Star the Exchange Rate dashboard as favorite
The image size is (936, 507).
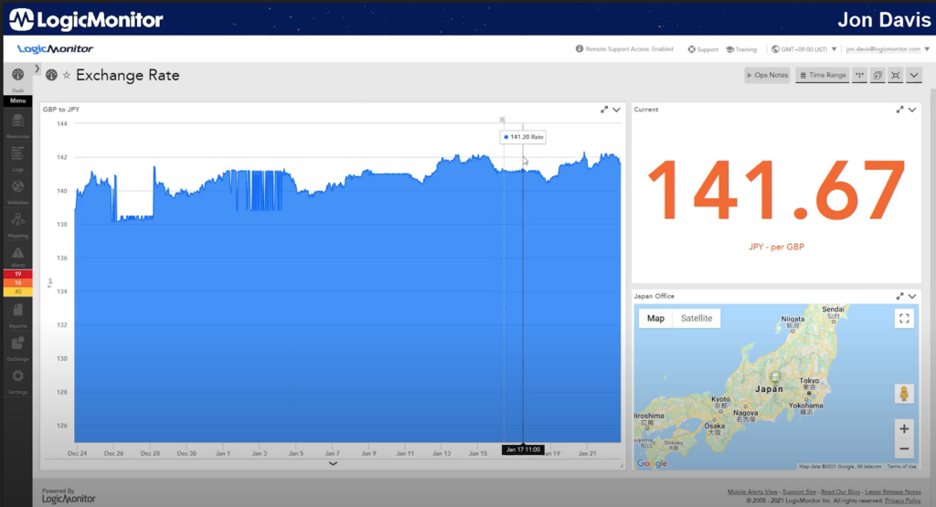[66, 76]
